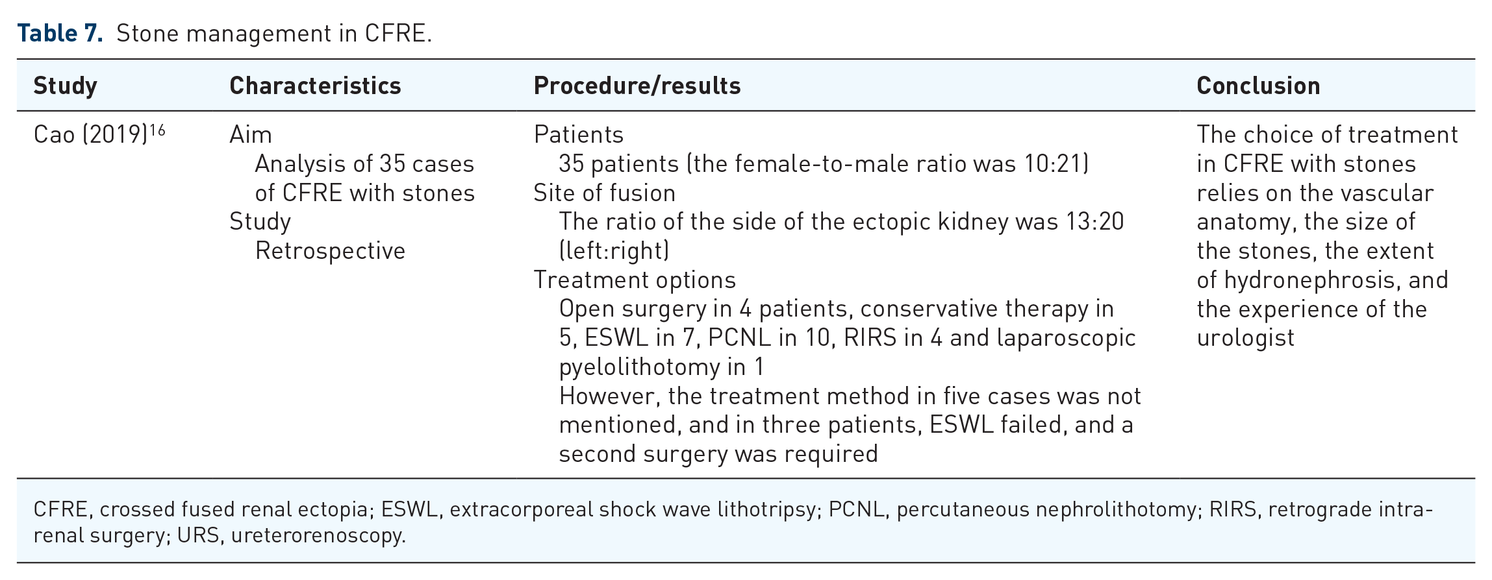Click the "Characteristics" column header
This screenshot has height=580, width=1492.
(315, 86)
